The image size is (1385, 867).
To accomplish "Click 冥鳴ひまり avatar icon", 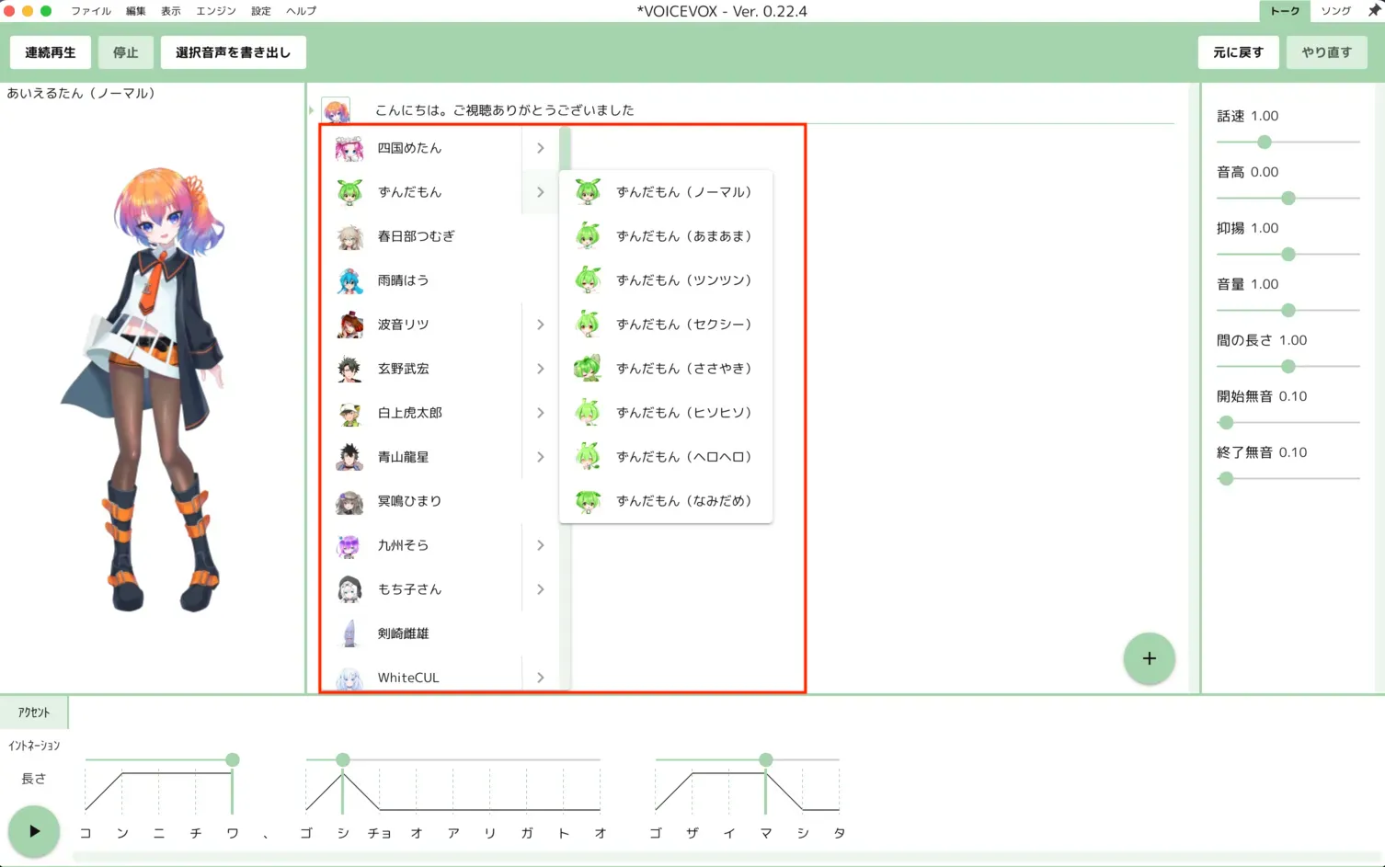I will (x=349, y=501).
